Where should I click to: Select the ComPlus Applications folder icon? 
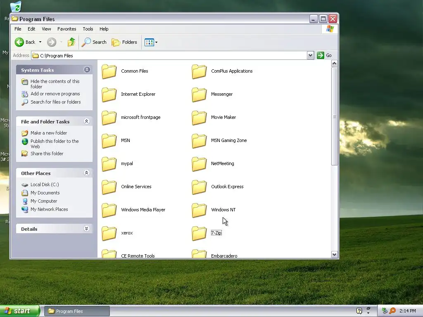[199, 71]
